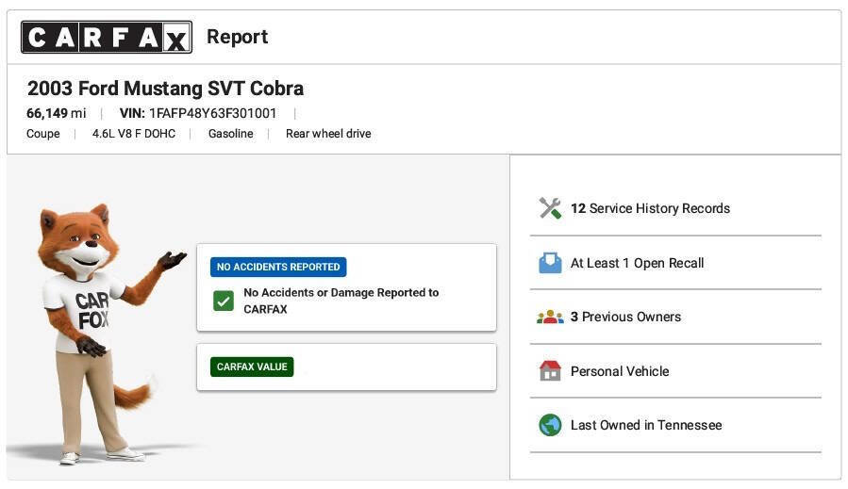The height and width of the screenshot is (489, 848).
Task: Click No Accidents or Damage Reported text
Action: 341,301
